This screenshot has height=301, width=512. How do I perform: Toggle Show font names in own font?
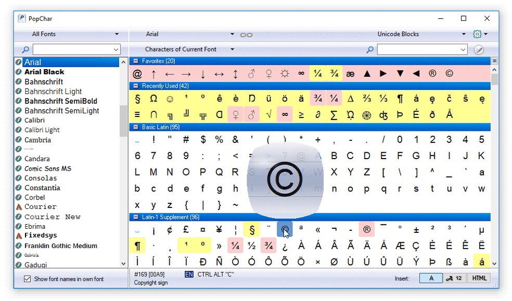(28, 279)
